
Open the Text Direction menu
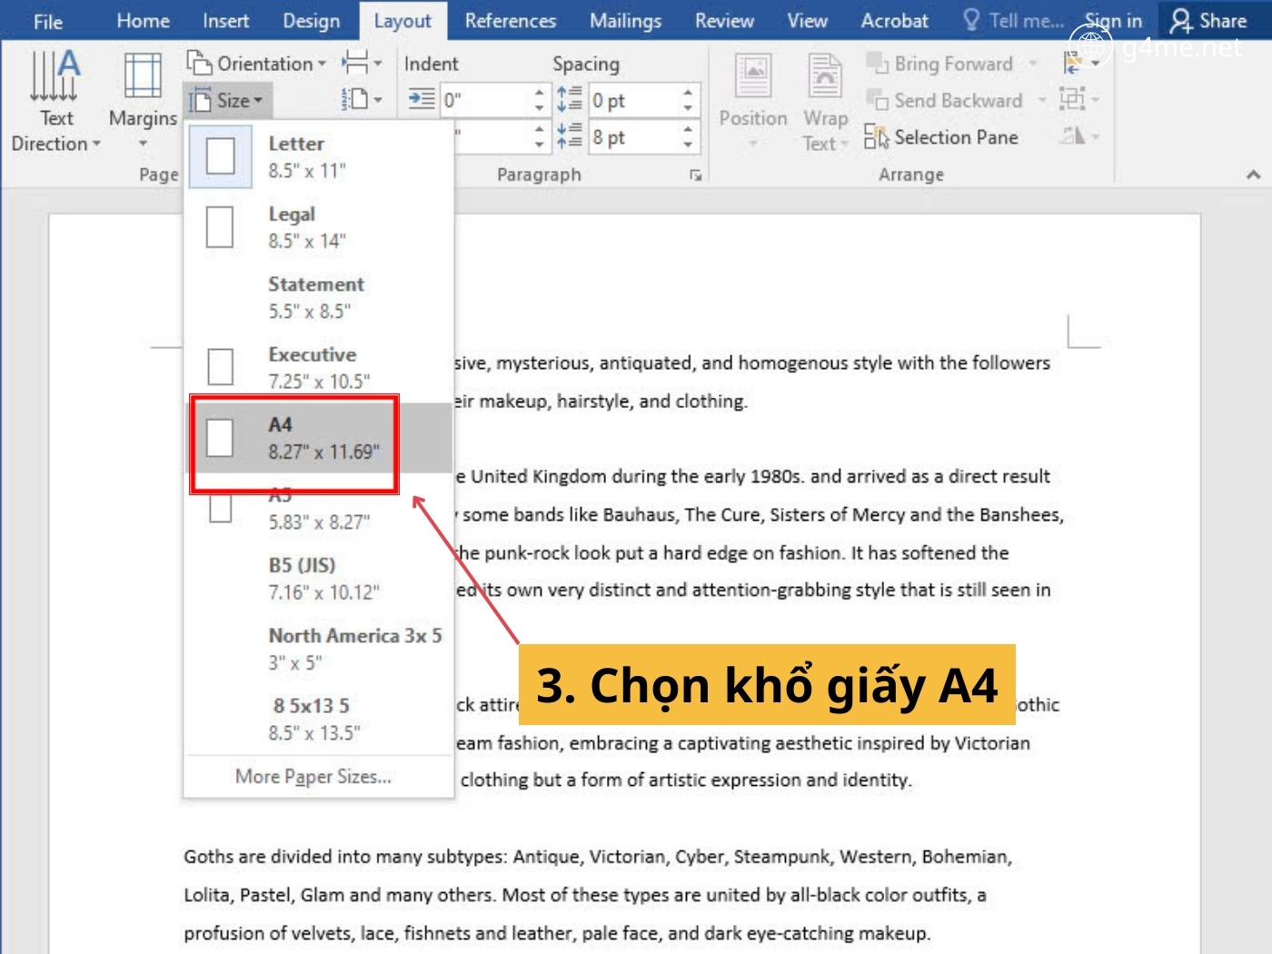(x=55, y=100)
